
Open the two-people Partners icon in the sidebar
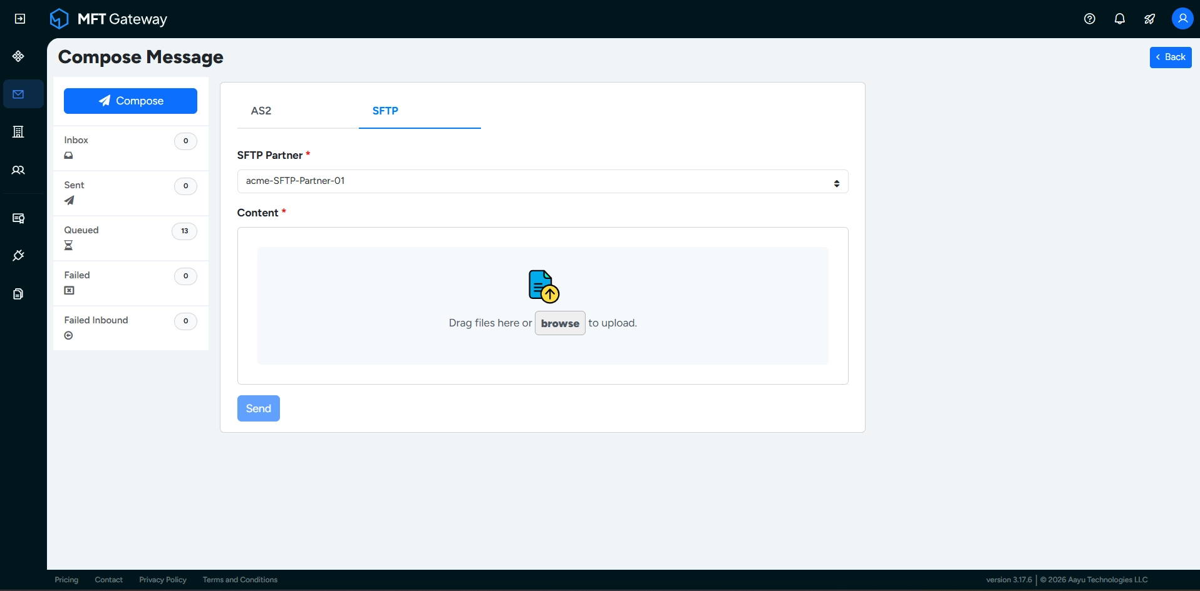[x=18, y=170]
